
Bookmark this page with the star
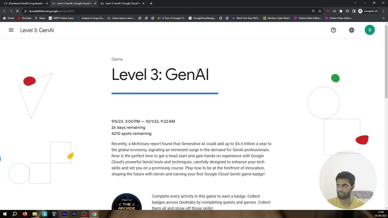(x=320, y=11)
